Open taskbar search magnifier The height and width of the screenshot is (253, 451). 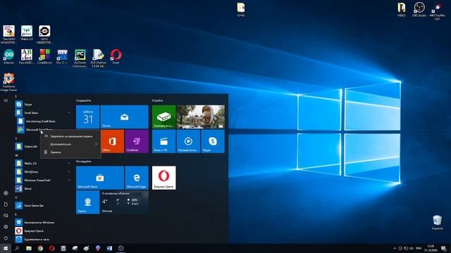[x=17, y=248]
